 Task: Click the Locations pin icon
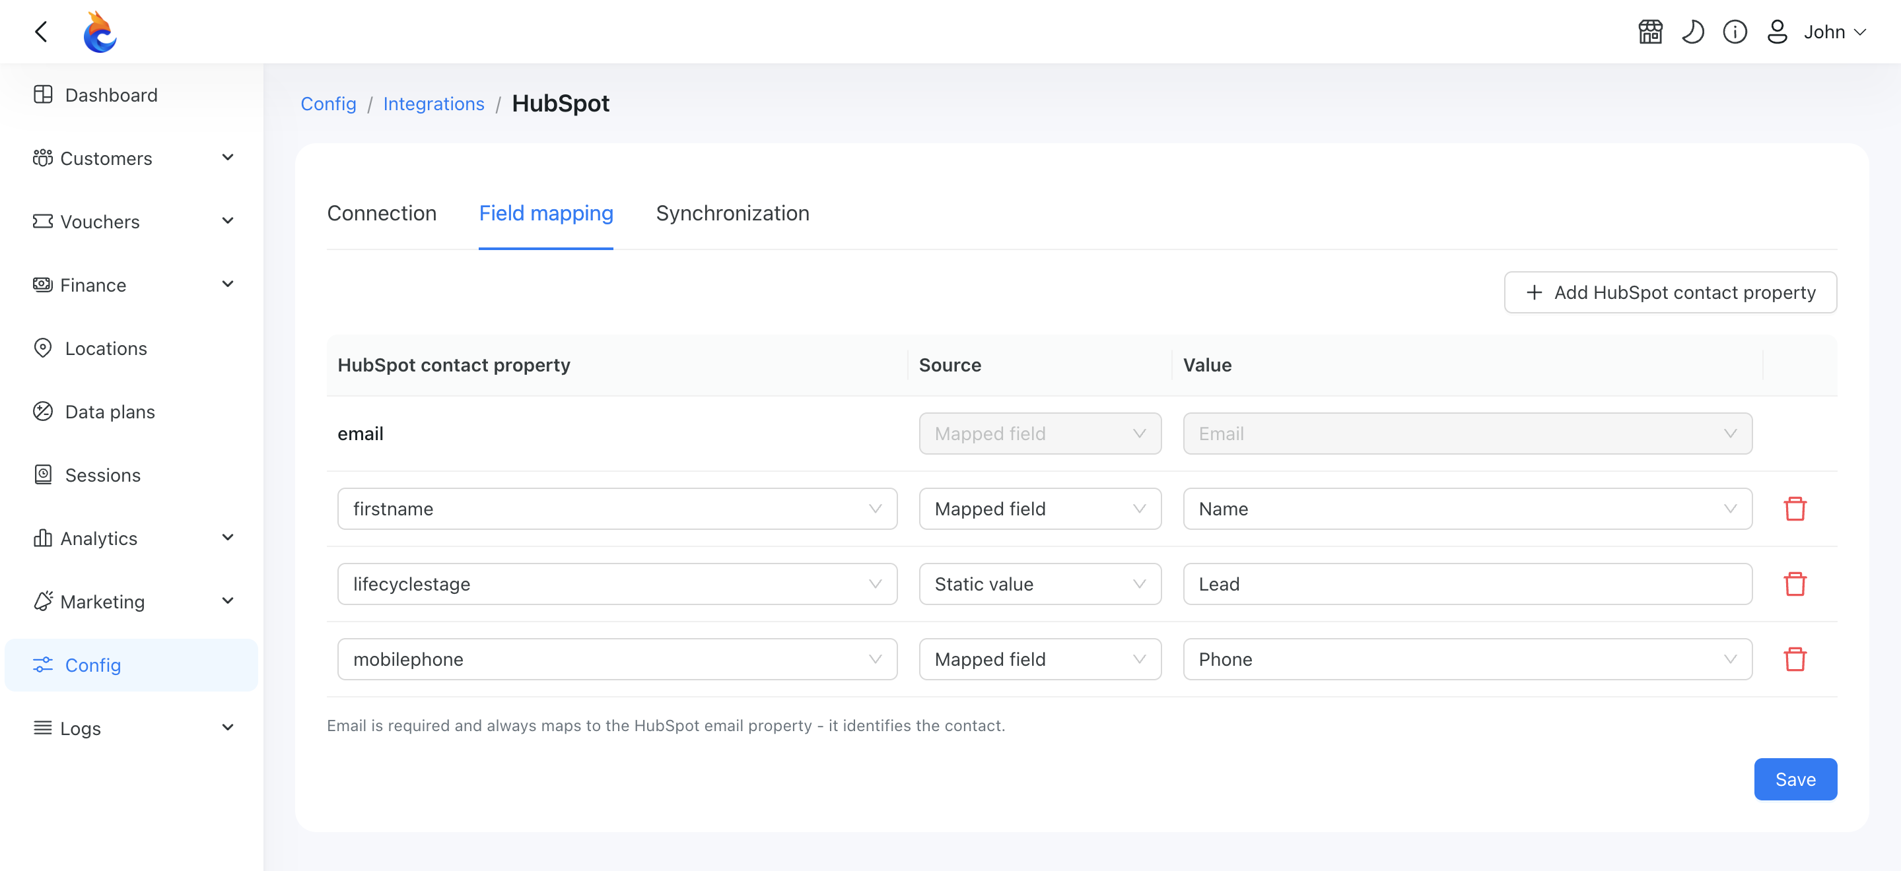point(43,347)
